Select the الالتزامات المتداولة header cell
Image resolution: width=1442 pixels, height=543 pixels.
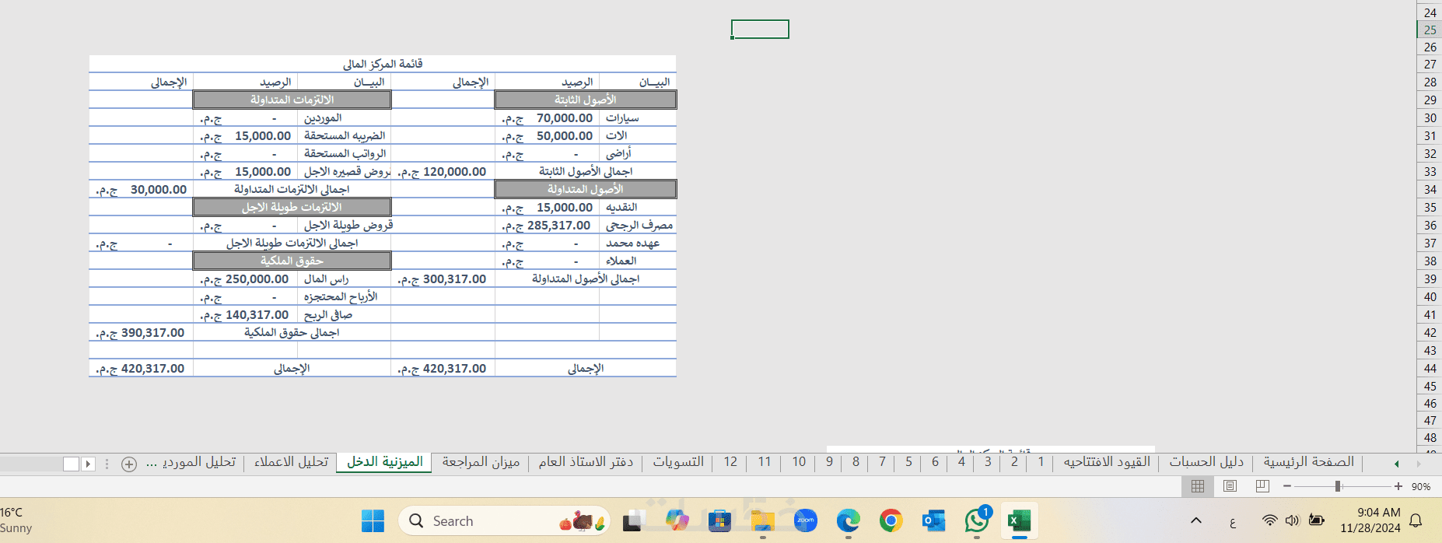coord(292,100)
